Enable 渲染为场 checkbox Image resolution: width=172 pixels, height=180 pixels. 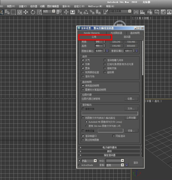click(x=83, y=76)
